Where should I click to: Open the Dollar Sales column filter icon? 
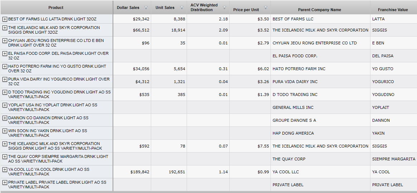pos(146,8)
